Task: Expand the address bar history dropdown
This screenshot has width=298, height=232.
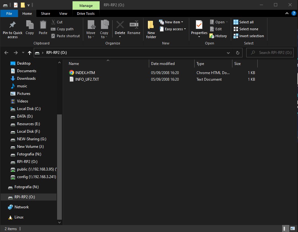Action: pos(228,53)
